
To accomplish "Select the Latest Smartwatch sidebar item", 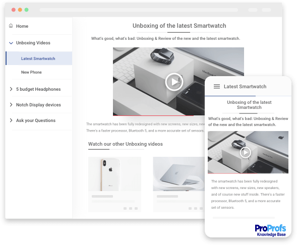I will click(39, 58).
